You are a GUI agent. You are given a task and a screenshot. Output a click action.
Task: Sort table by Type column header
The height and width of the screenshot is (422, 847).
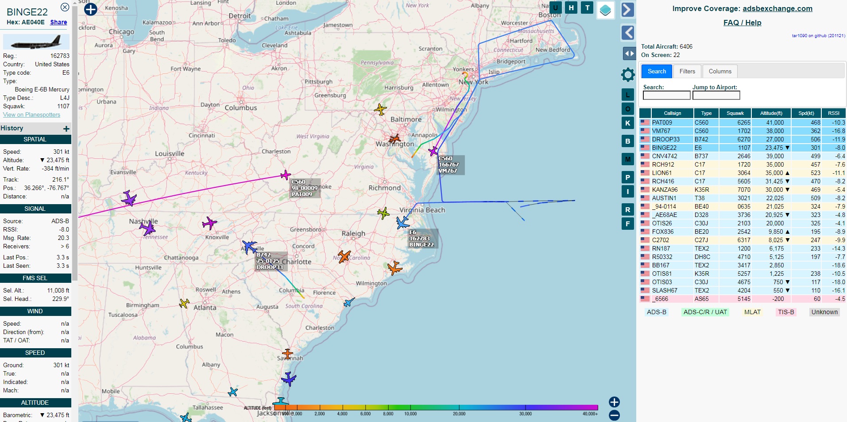pyautogui.click(x=706, y=113)
